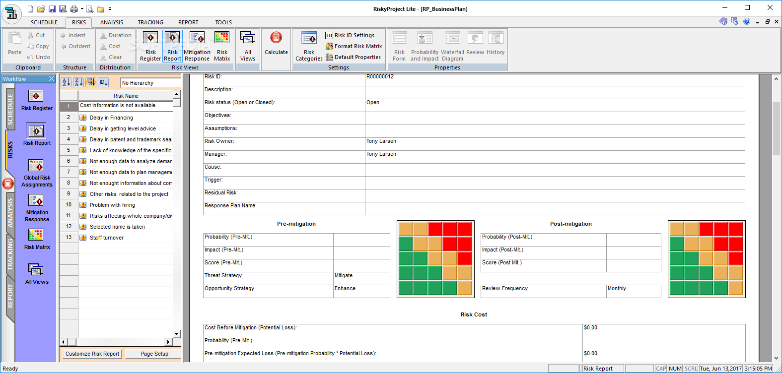Click the red calculator icon on workflow sidebar
This screenshot has width=782, height=373.
8,184
